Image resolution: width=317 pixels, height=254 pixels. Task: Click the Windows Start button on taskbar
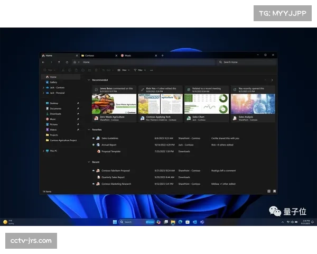pos(115,222)
